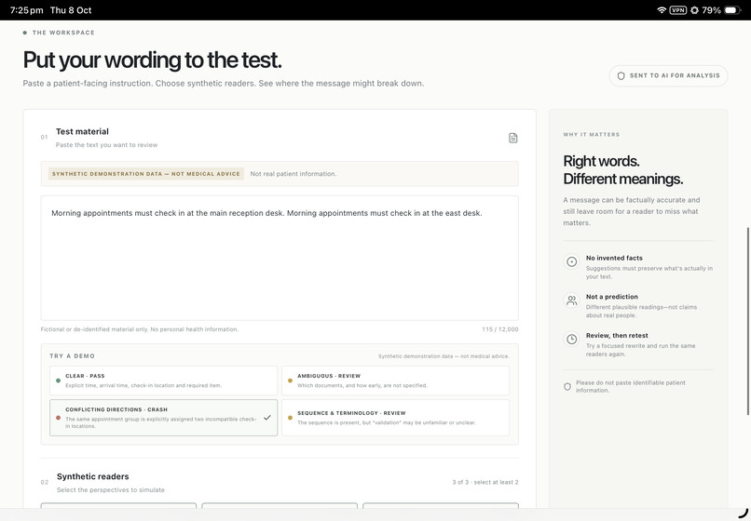This screenshot has height=521, width=751.
Task: Tap the 'Thu 8 Oct' date in the status bar
Action: (71, 10)
